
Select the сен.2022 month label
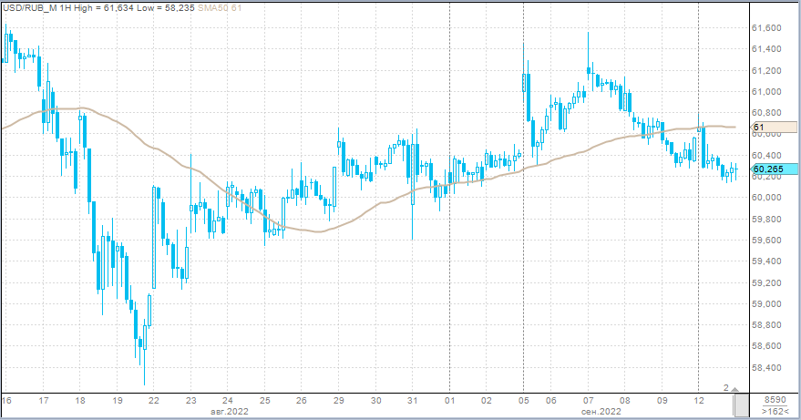(601, 412)
